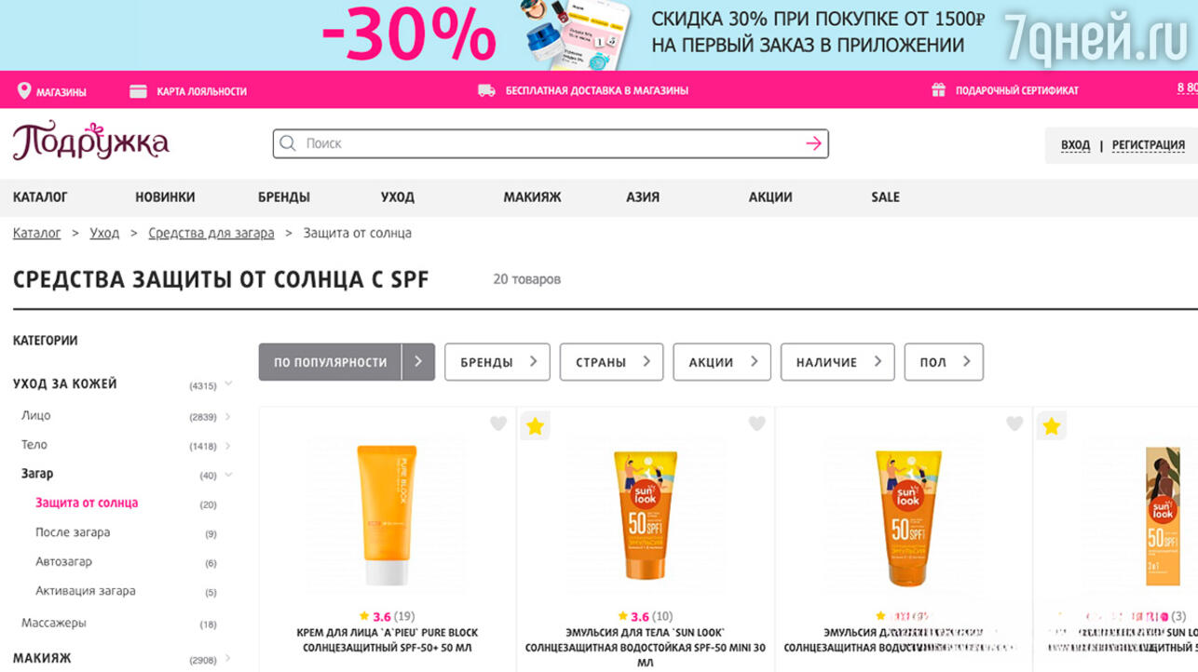The image size is (1198, 672).
Task: Open sort dropdown По популярности
Action: point(347,362)
